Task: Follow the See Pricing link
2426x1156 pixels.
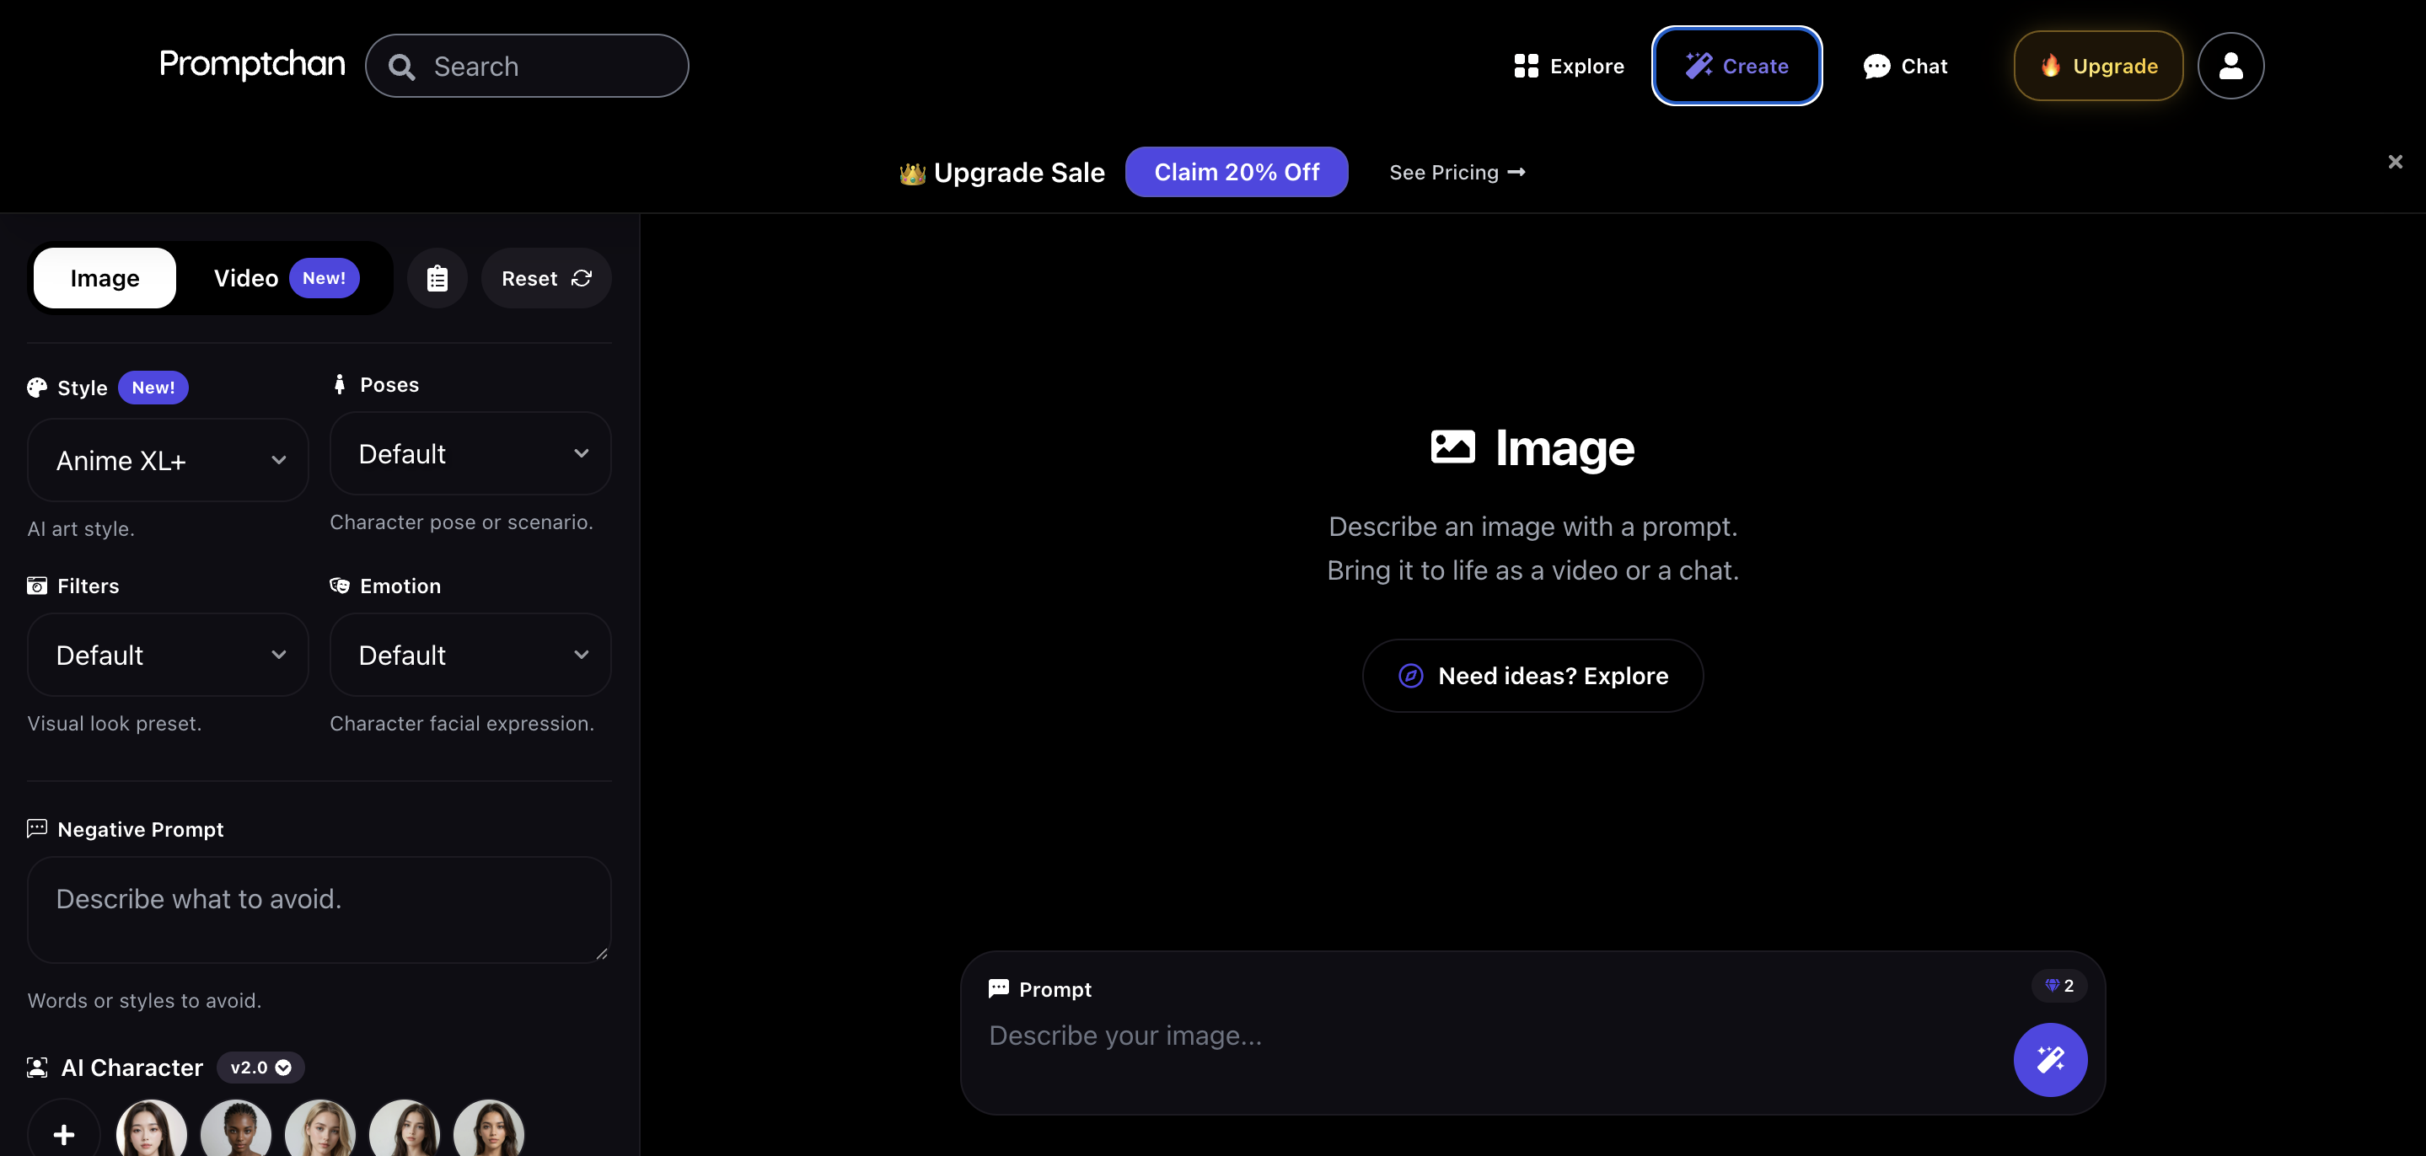Action: tap(1457, 172)
